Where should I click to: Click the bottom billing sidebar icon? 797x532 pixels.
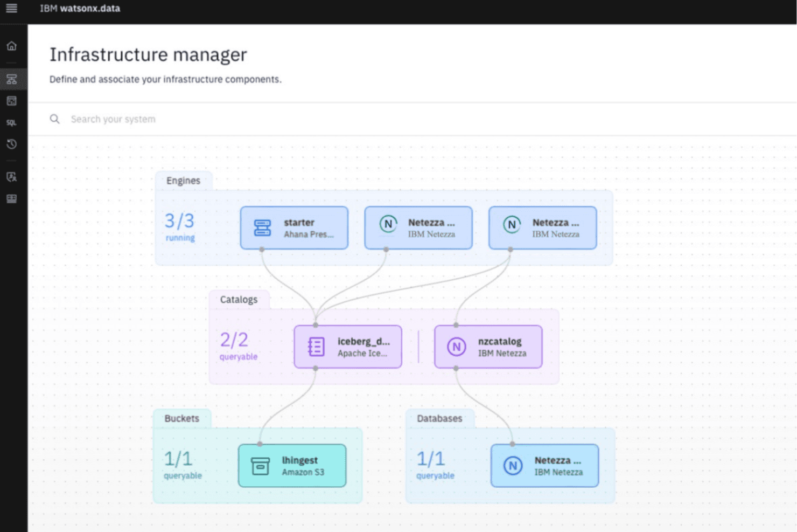pos(11,198)
